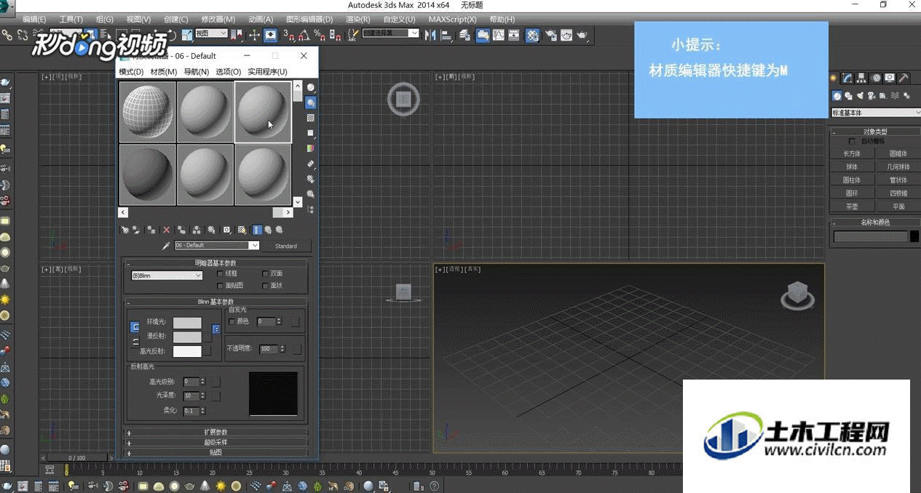
Task: Enable the 面状 faceted checkbox
Action: pyautogui.click(x=266, y=286)
